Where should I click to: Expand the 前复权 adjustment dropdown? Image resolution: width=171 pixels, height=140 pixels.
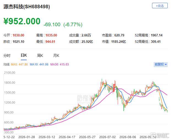point(161,64)
